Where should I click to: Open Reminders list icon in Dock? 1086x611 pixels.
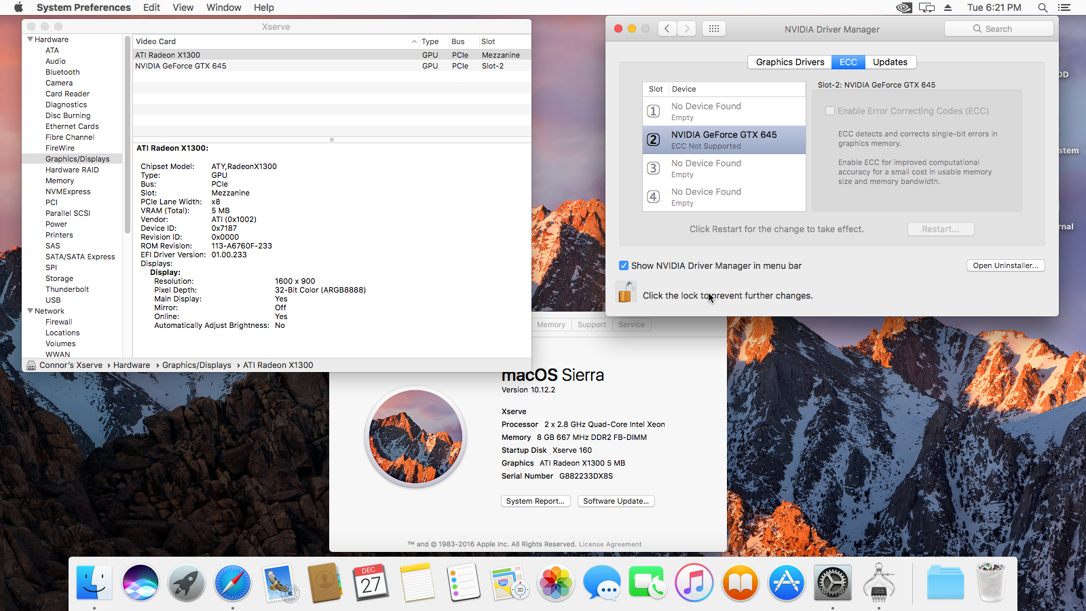[x=464, y=582]
